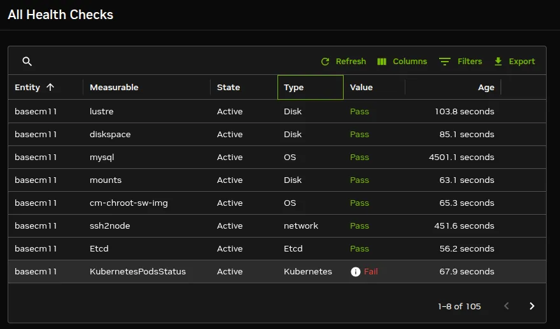560x329 pixels.
Task: Click the 1–8 of 105 pagination text
Action: (459, 306)
